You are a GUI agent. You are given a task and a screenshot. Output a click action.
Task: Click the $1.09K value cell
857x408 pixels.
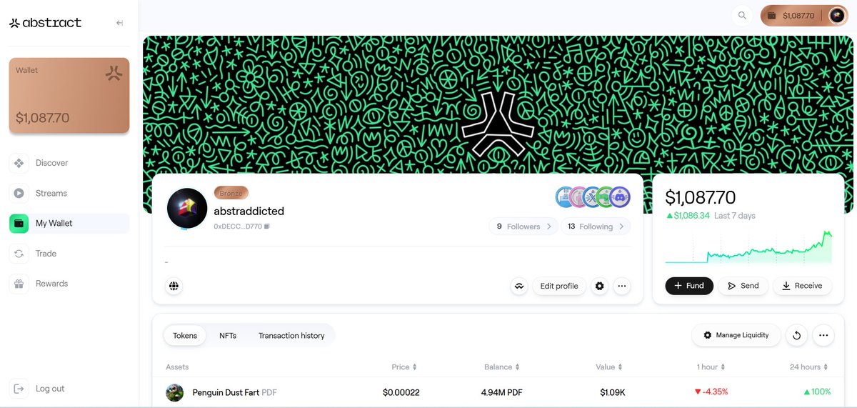[613, 392]
